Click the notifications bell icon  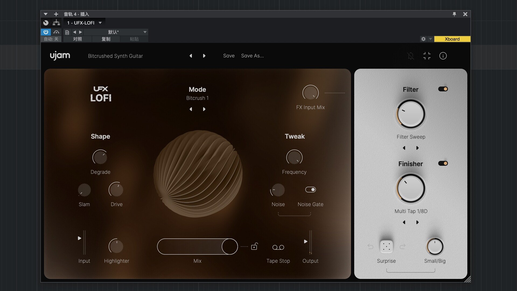(x=411, y=56)
